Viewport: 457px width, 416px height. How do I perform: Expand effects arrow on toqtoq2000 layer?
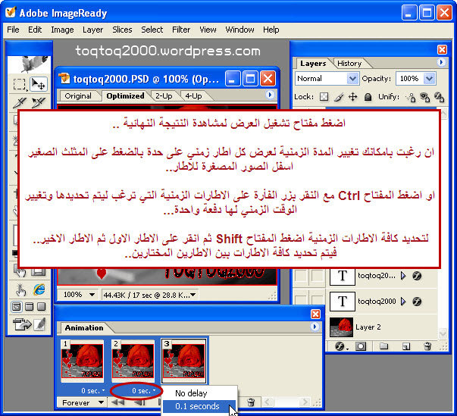point(403,300)
